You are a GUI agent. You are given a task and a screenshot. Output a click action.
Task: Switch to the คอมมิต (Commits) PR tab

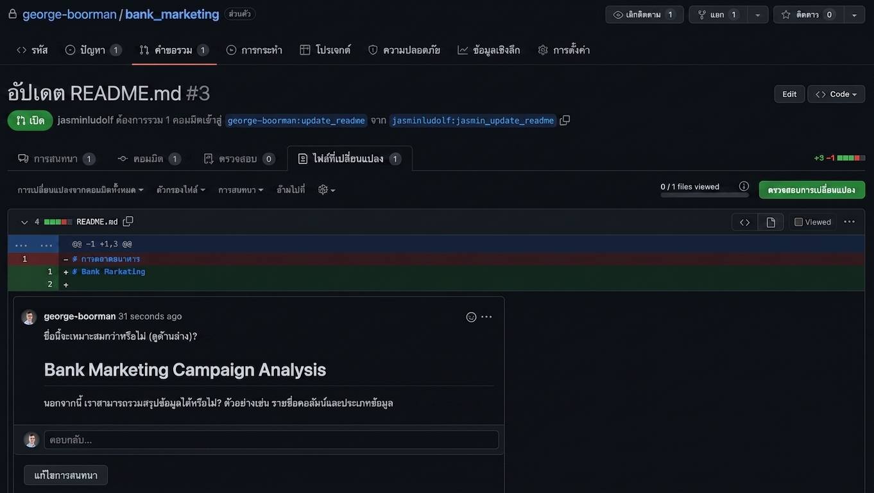(x=149, y=159)
